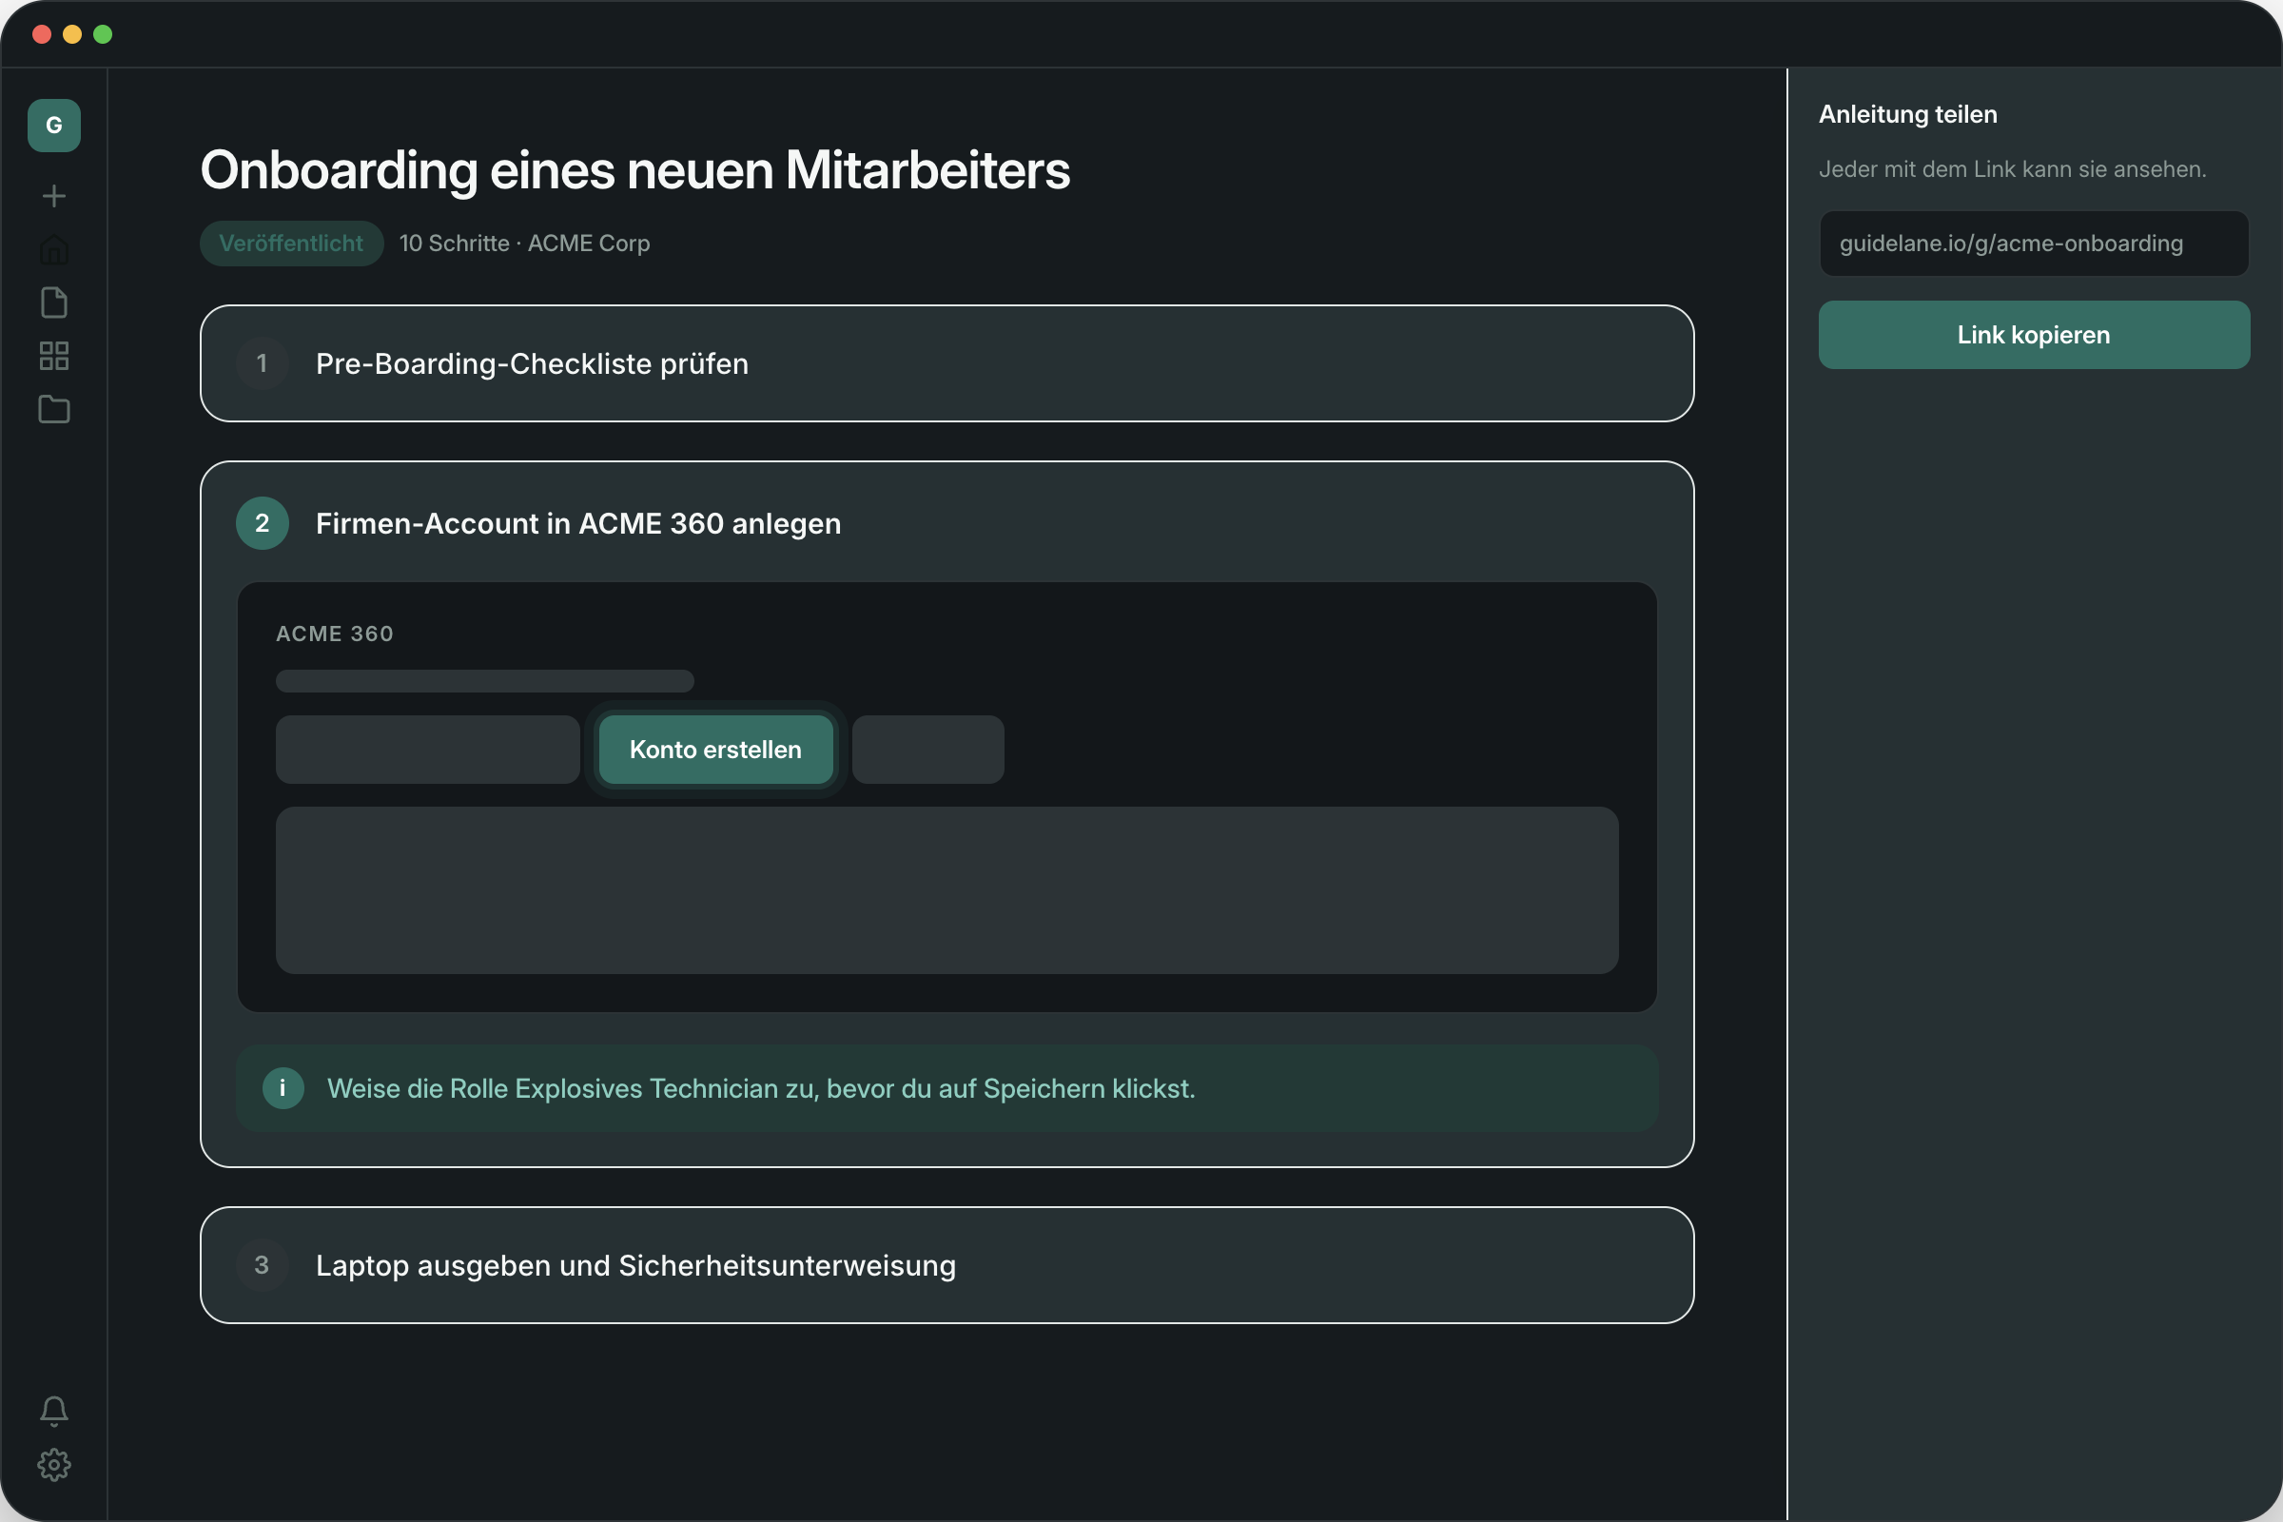Open the home icon in sidebar
The image size is (2283, 1522).
(54, 249)
